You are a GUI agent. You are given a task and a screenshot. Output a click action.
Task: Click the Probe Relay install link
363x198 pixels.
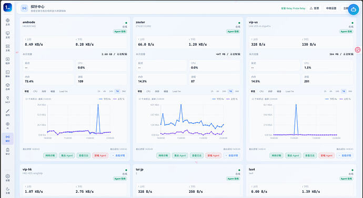(293, 8)
